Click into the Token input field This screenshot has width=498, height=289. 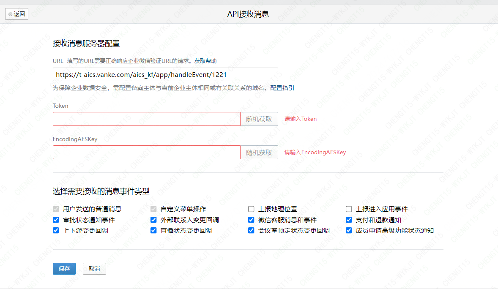[146, 119]
